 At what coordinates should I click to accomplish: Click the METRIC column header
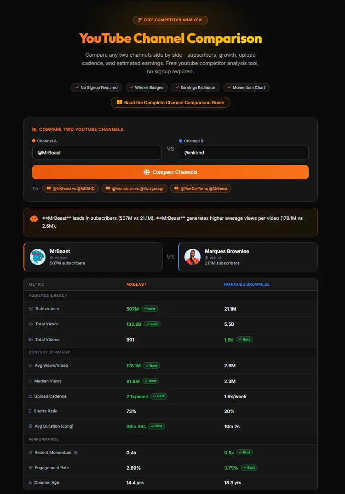[36, 284]
